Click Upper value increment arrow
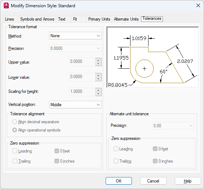 (98, 60)
